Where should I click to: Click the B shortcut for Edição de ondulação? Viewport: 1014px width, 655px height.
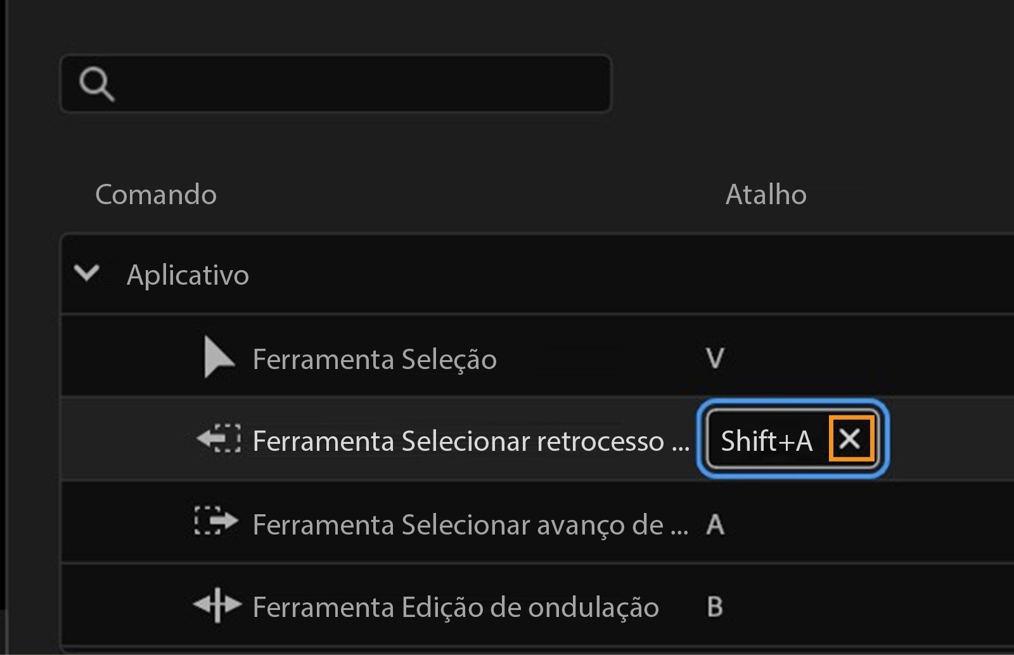tap(714, 607)
